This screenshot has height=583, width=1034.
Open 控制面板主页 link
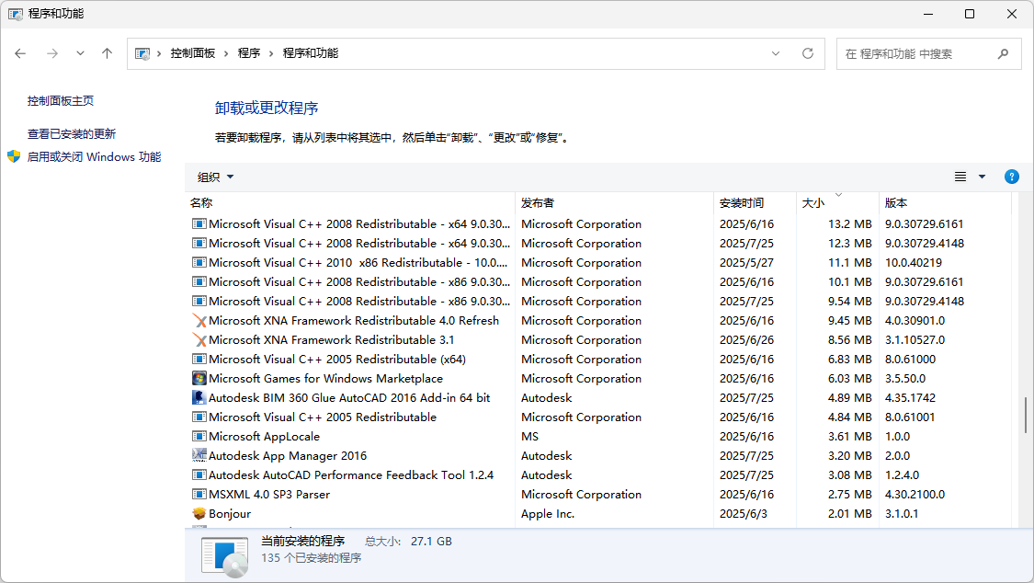pos(60,101)
